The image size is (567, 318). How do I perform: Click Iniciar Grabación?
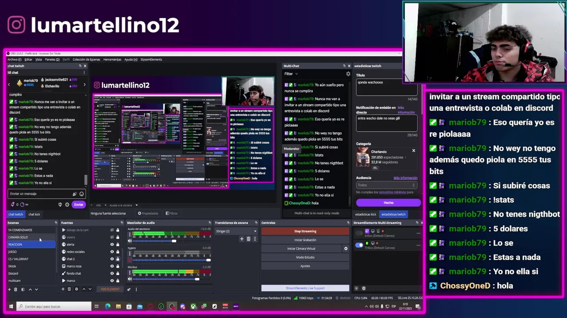point(305,240)
